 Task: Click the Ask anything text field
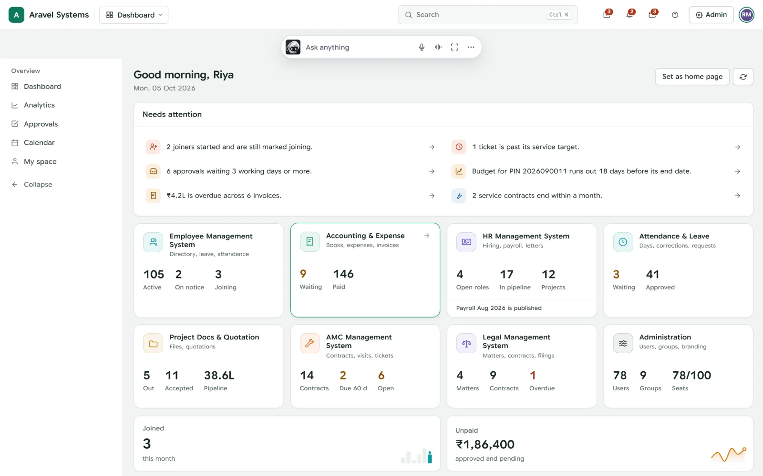click(x=358, y=47)
